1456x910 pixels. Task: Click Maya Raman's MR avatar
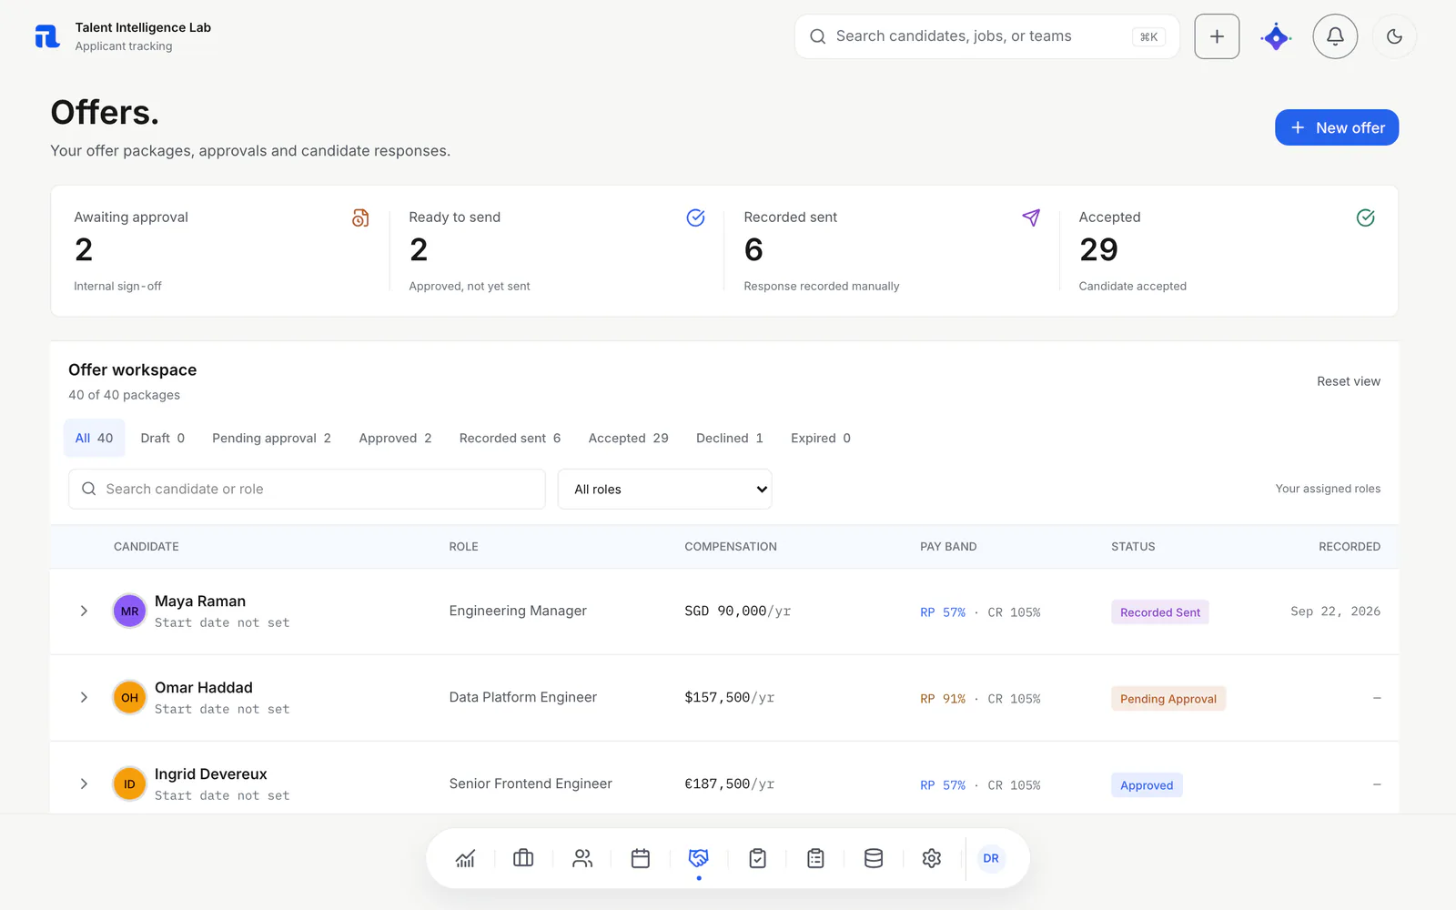(x=129, y=612)
